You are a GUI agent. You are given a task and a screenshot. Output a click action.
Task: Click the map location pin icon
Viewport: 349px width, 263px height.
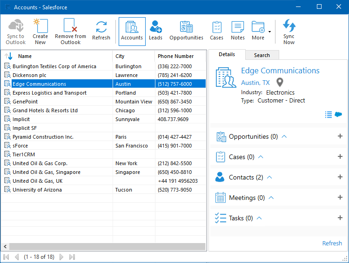(280, 83)
